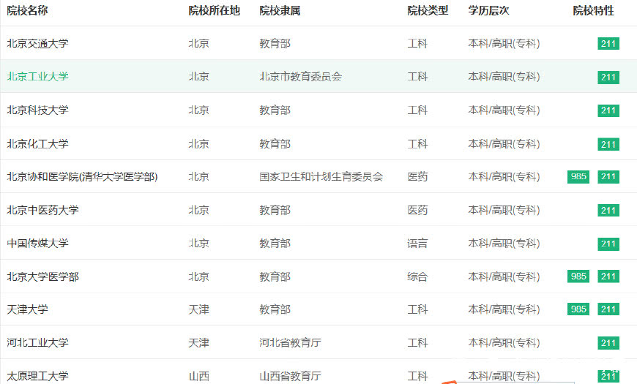Open the 中国传媒大学 link

pos(38,244)
